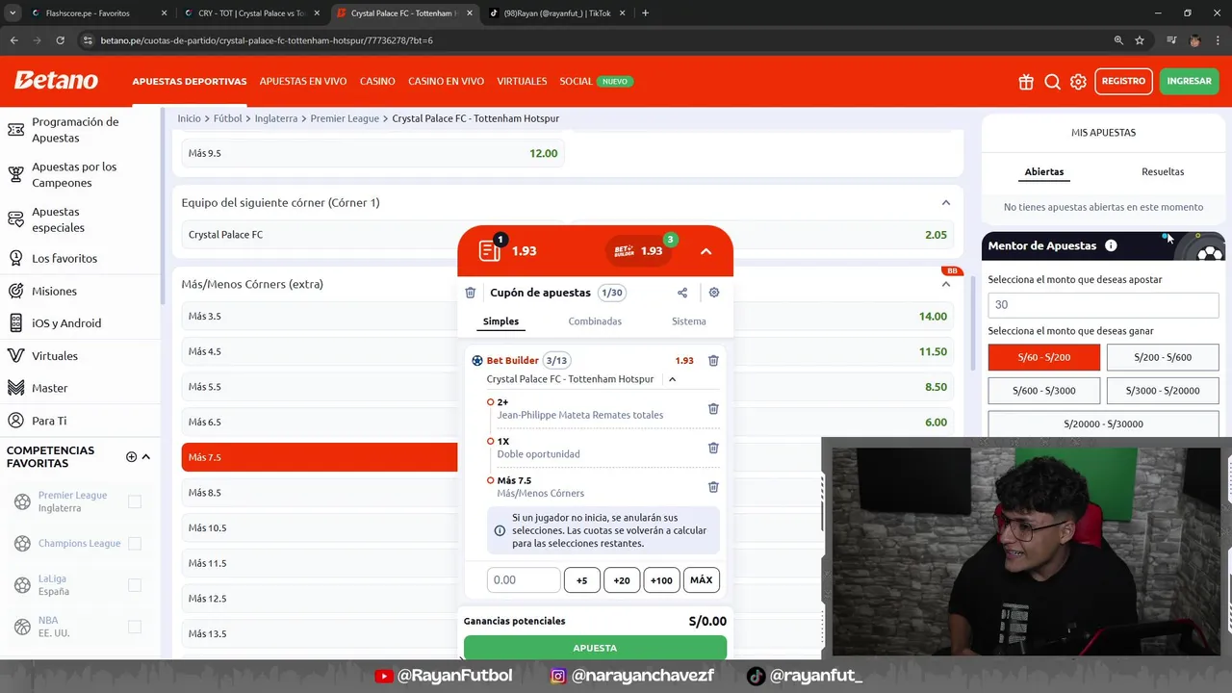The image size is (1232, 693).
Task: Select Más 9.5 odds 12.00
Action: (x=372, y=154)
